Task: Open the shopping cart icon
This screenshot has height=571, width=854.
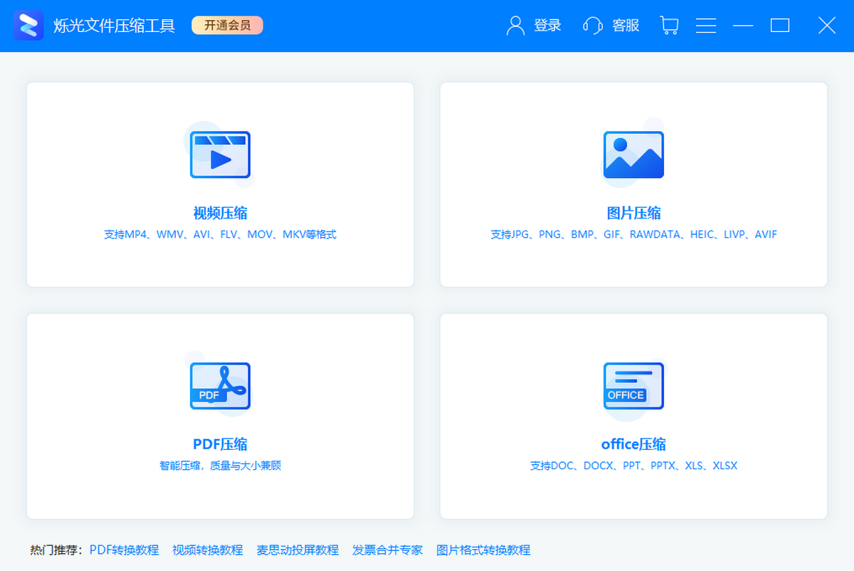Action: point(669,26)
